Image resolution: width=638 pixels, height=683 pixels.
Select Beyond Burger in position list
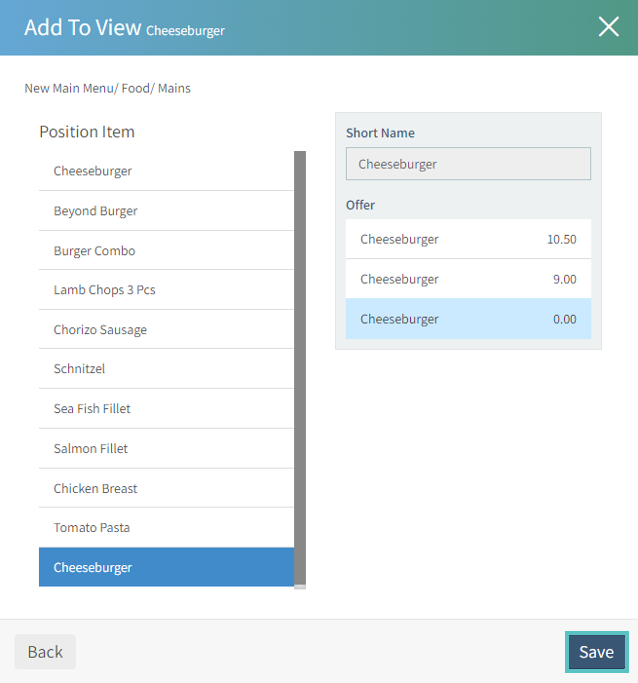(166, 211)
